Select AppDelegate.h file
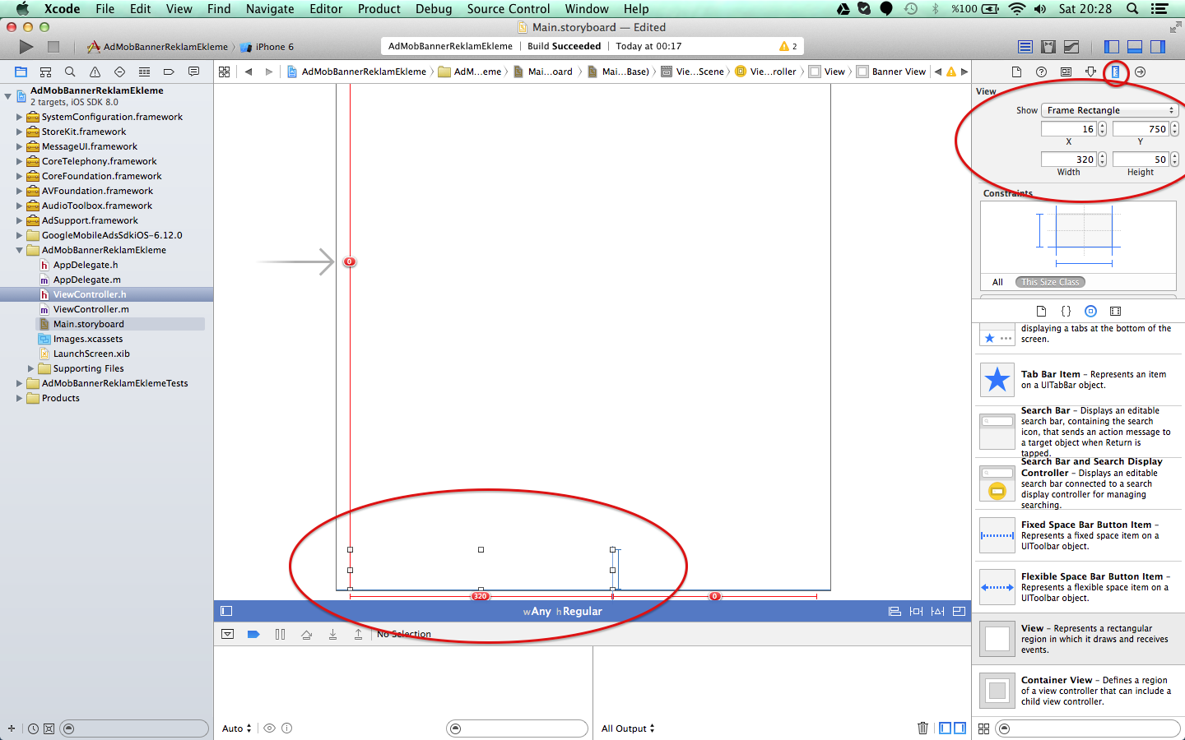 click(x=86, y=265)
